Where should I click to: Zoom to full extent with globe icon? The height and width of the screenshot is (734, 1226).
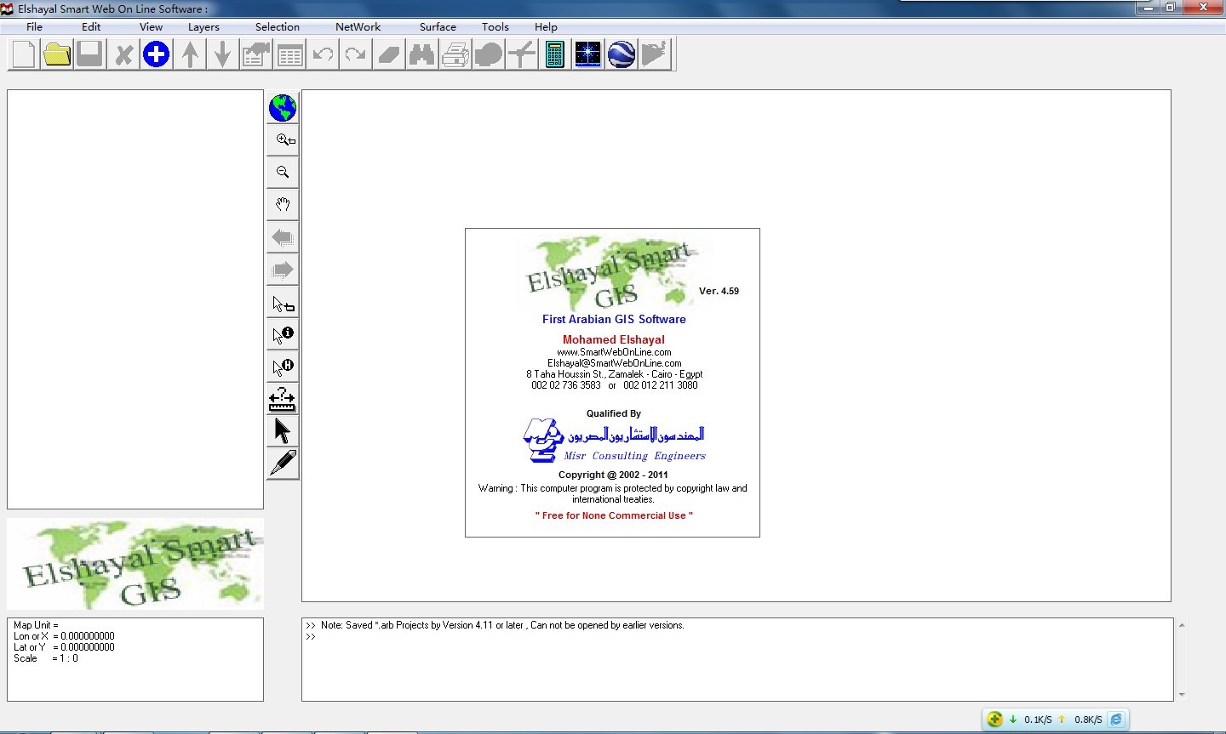[x=283, y=108]
